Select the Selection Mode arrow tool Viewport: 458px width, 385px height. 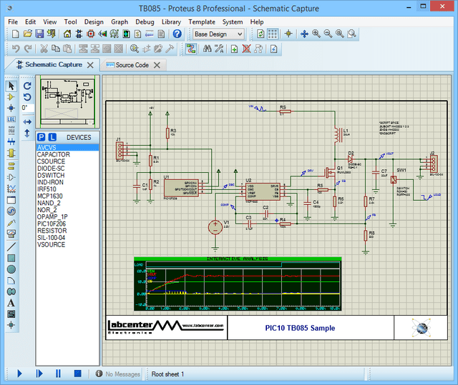[11, 86]
